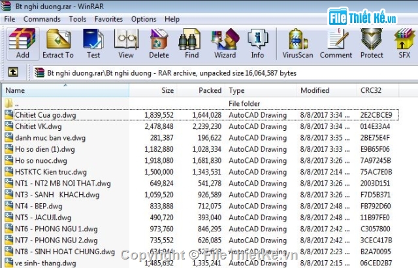Launch the Wizard tool
Screen dimensions: 418x268
pos(225,43)
